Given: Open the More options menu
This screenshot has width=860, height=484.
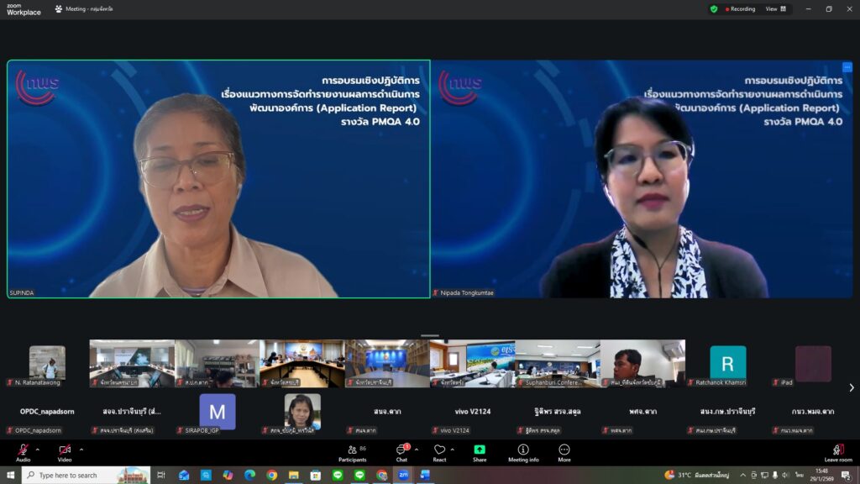Looking at the screenshot, I should 564,453.
